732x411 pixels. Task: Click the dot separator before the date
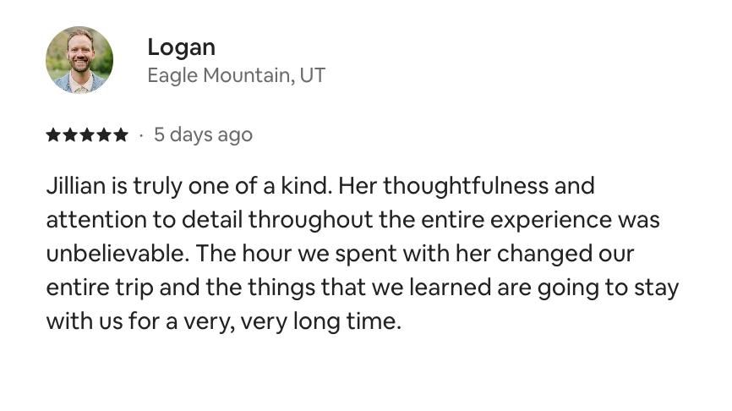[x=141, y=136]
